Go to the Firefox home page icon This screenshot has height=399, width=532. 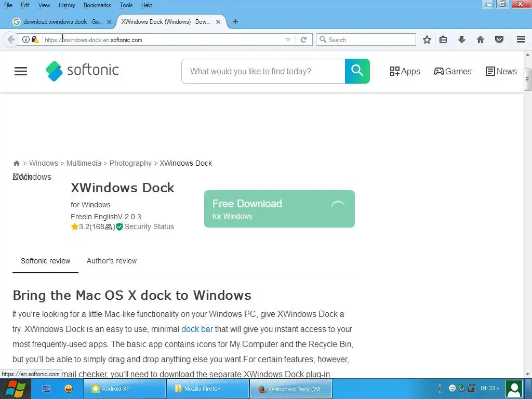coord(480,39)
